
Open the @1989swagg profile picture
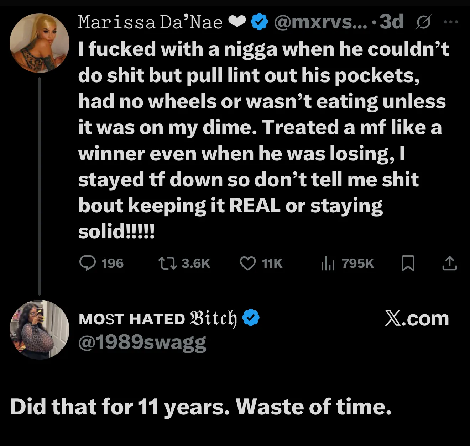coord(39,330)
